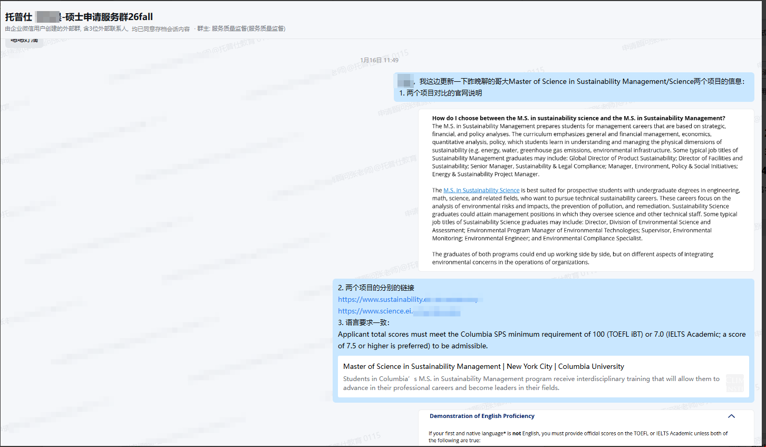The height and width of the screenshot is (447, 766).
Task: Select the first blue message bubble
Action: 575,87
